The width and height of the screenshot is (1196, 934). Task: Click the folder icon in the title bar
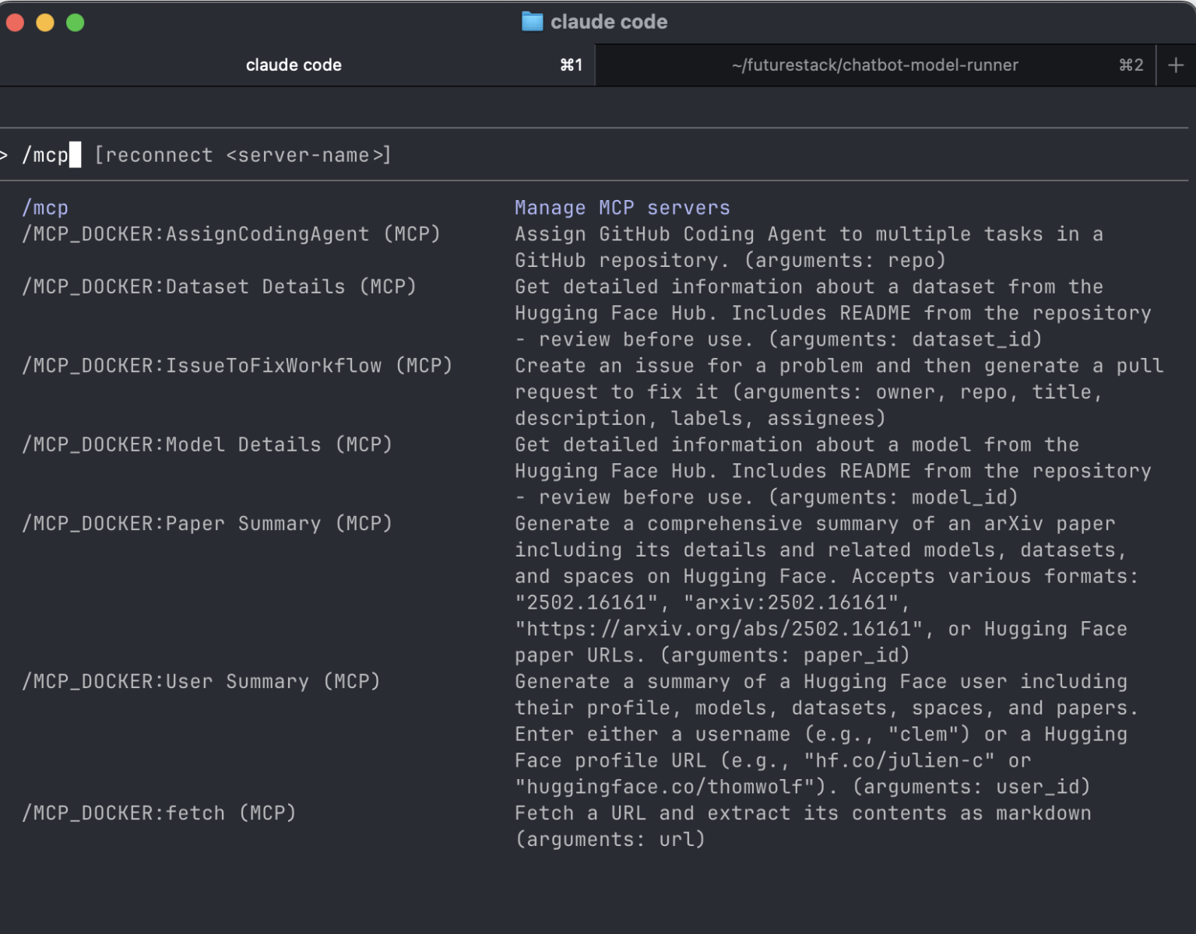click(x=533, y=21)
